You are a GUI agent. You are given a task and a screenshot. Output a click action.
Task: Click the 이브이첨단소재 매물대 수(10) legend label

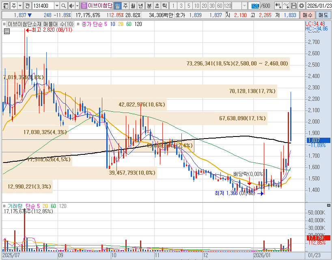pos(41,24)
